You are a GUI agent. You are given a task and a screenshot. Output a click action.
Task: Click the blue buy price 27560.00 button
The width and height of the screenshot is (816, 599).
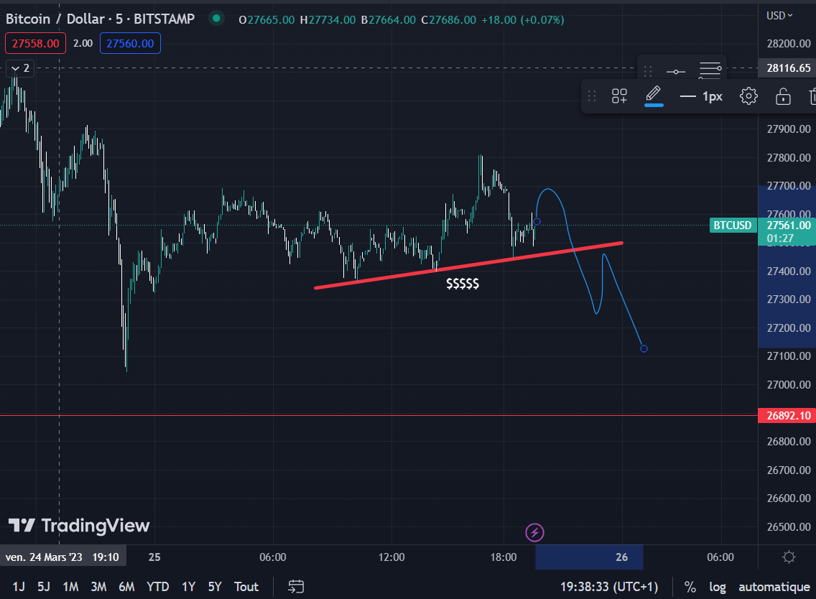(x=130, y=43)
